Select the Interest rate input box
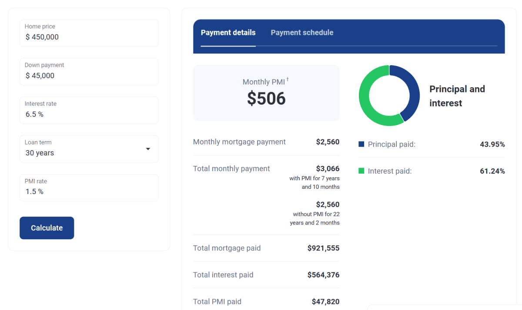 (x=89, y=110)
